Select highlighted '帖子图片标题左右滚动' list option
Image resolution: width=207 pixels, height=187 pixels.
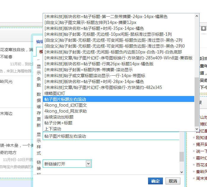pos(118,99)
